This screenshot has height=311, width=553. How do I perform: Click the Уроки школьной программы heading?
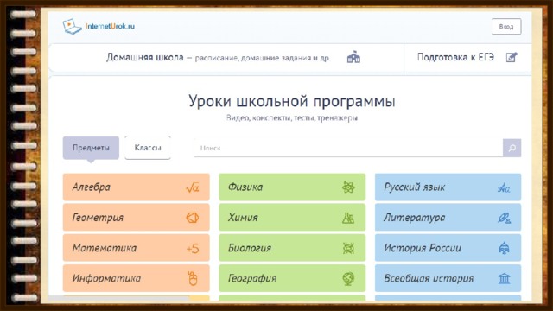[x=292, y=101]
